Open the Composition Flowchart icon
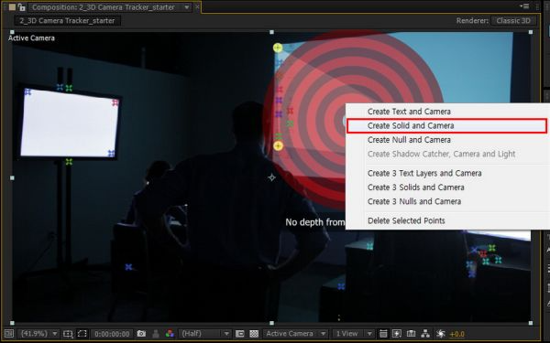 [x=425, y=334]
